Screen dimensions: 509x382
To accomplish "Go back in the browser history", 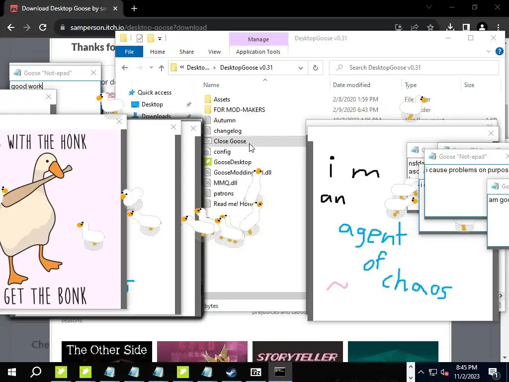I will (11, 27).
